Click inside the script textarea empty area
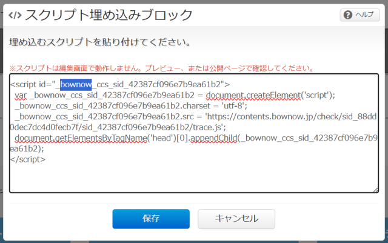Viewport: 388px width, 243px height. click(194, 177)
